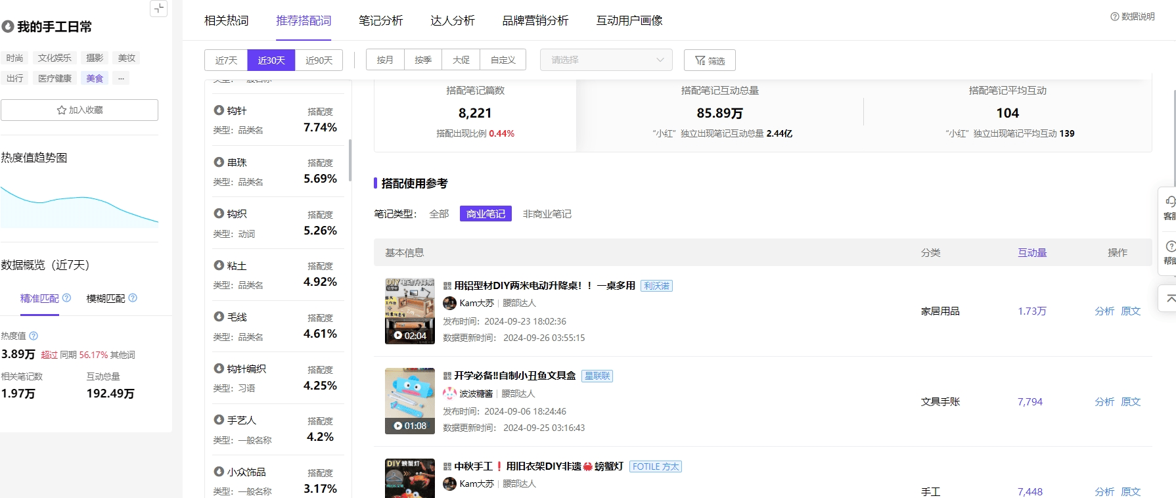
Task: Select the 近7天 time range
Action: (x=226, y=60)
